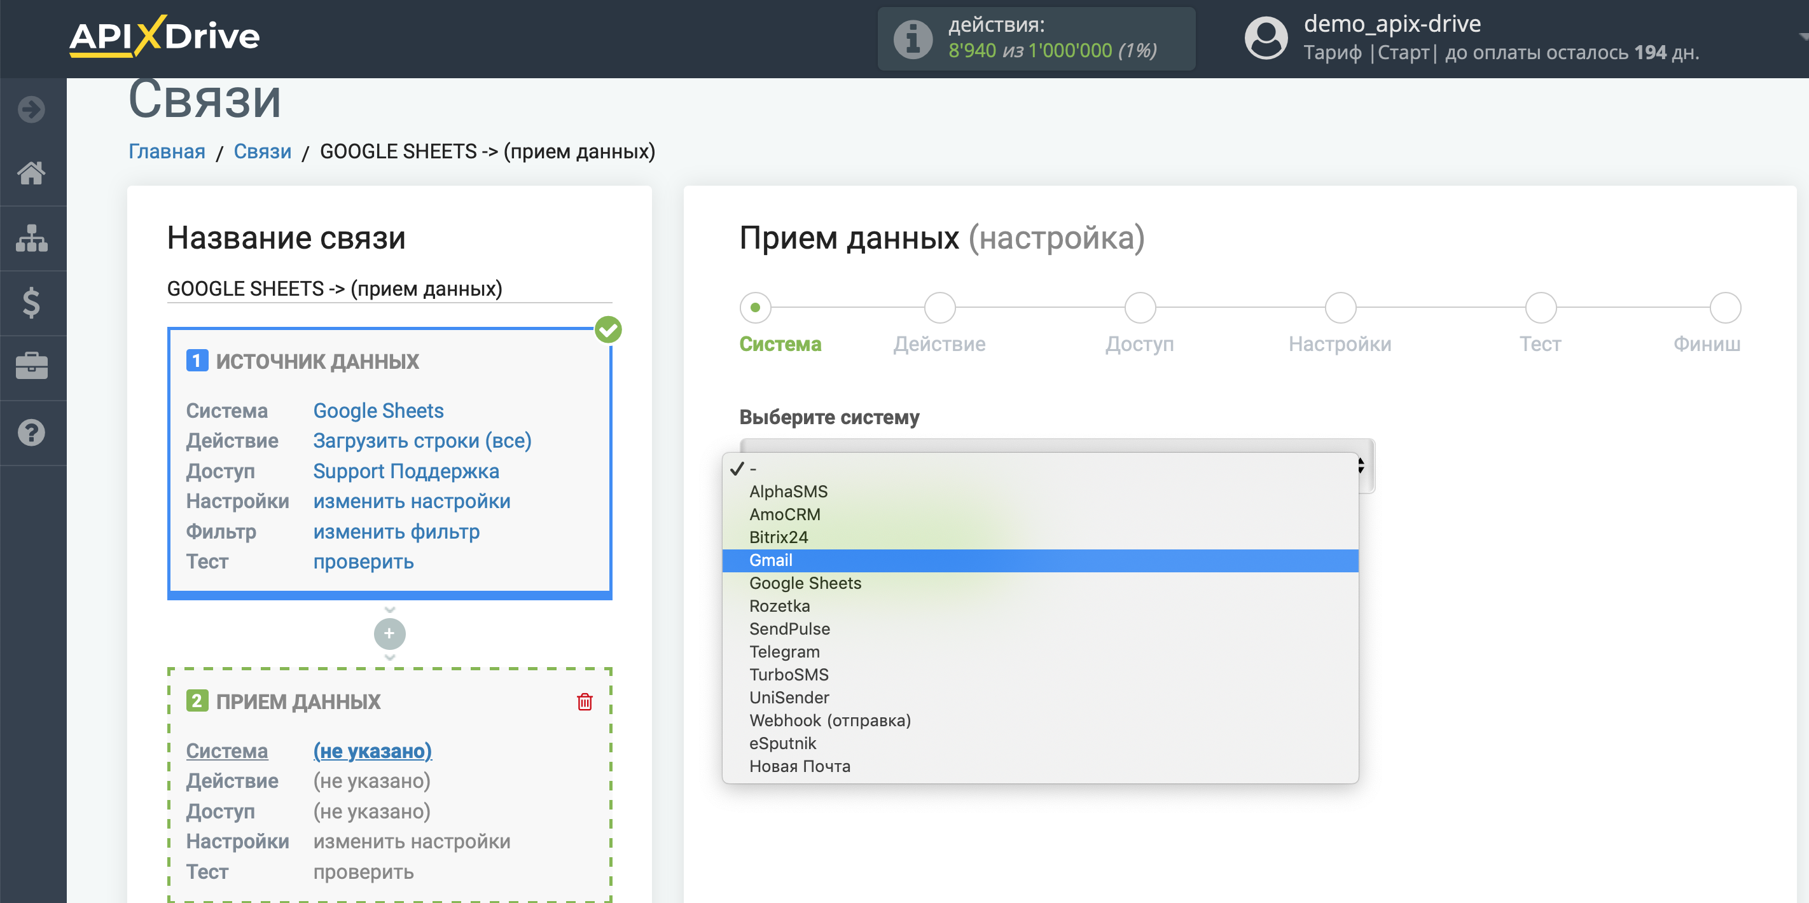This screenshot has width=1809, height=903.
Task: Open Загрузить строки (все) action link
Action: [x=422, y=441]
